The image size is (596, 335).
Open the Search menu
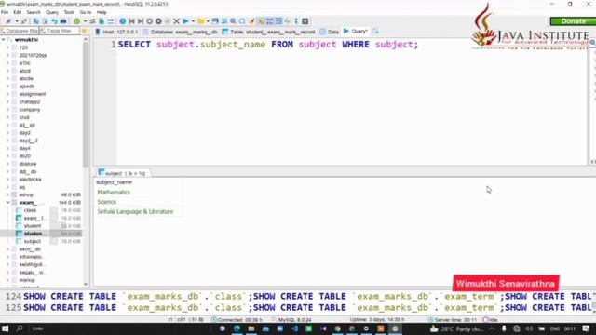34,12
